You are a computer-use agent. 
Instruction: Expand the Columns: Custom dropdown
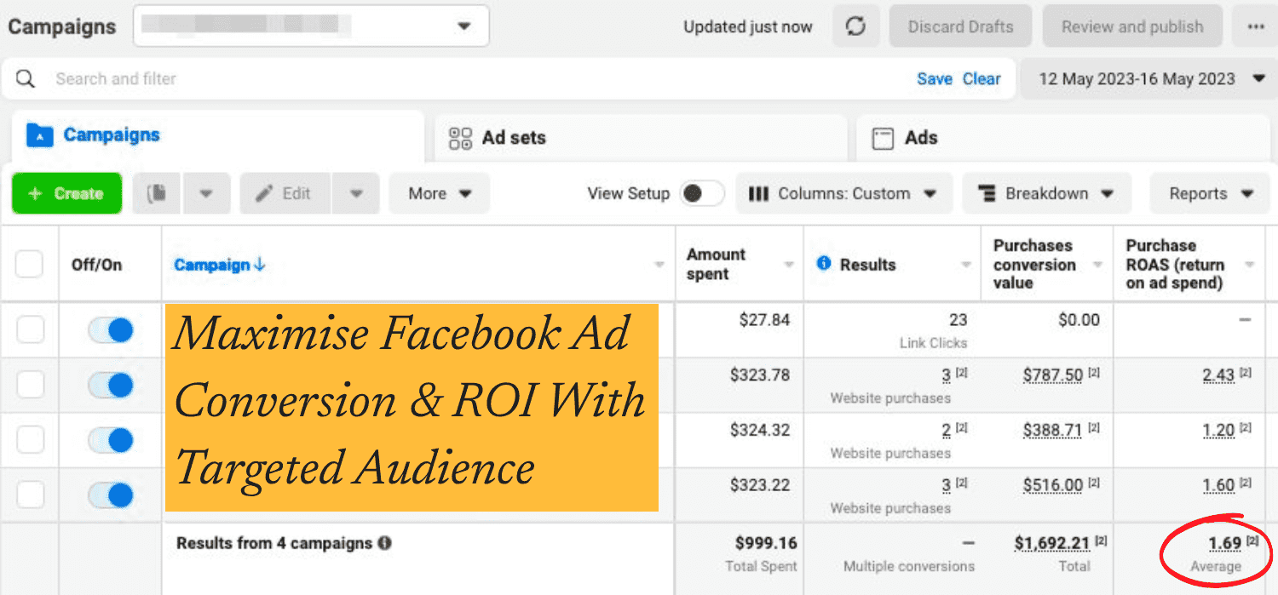click(x=843, y=193)
